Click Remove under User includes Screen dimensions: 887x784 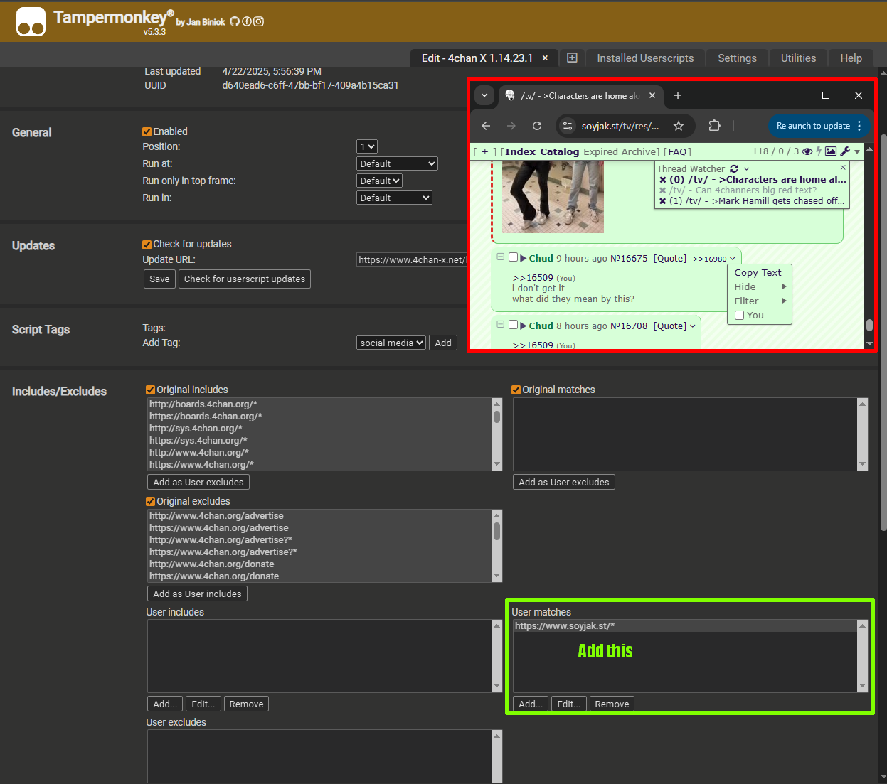click(246, 704)
